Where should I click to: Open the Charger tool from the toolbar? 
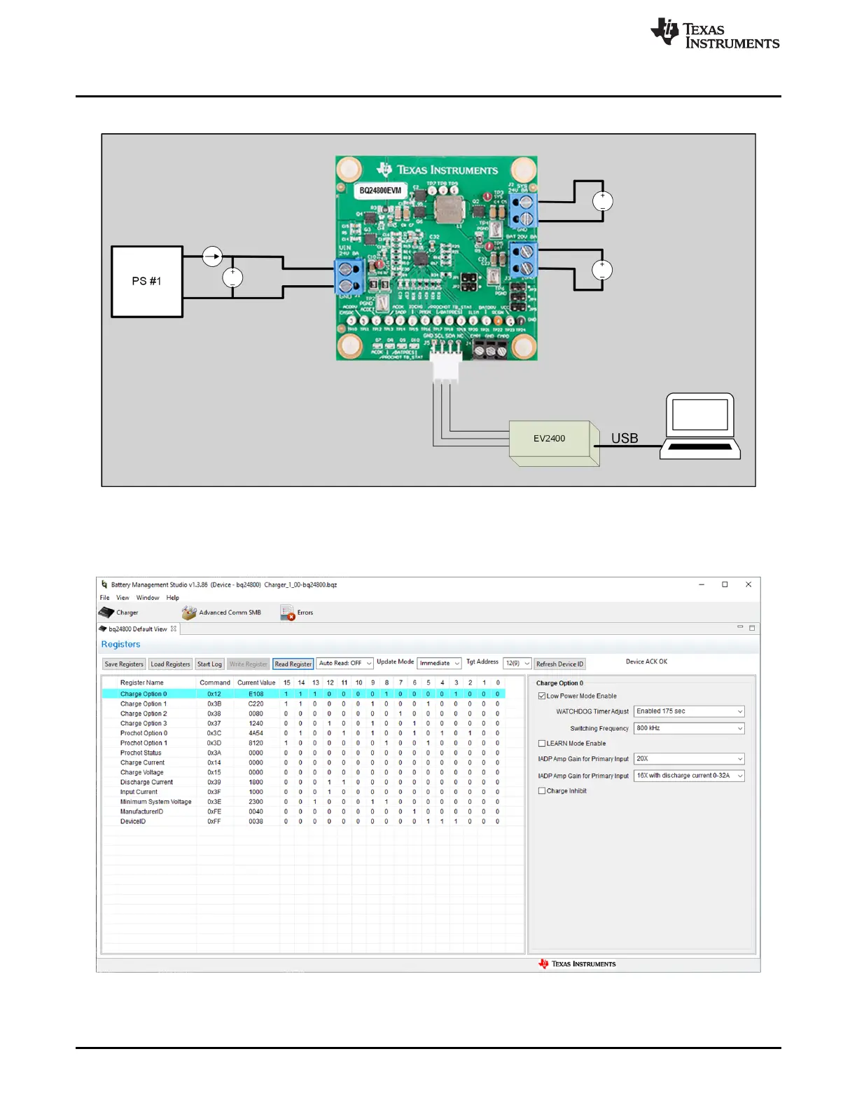click(x=118, y=612)
